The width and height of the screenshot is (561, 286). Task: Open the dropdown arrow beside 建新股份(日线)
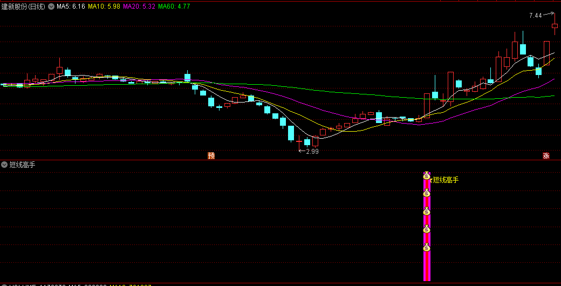[51, 6]
